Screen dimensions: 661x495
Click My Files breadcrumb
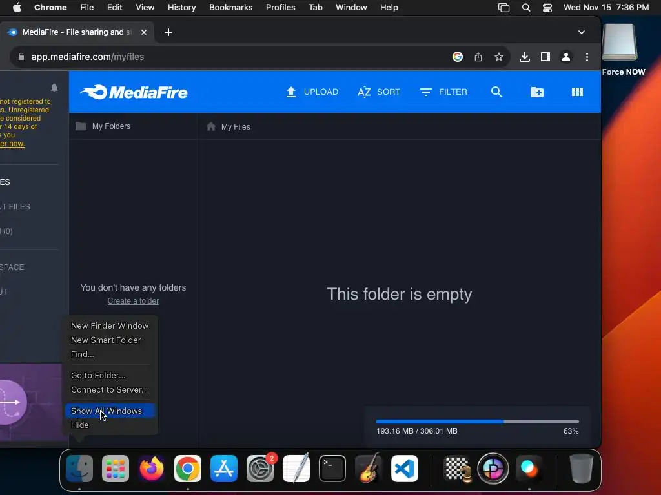point(236,127)
